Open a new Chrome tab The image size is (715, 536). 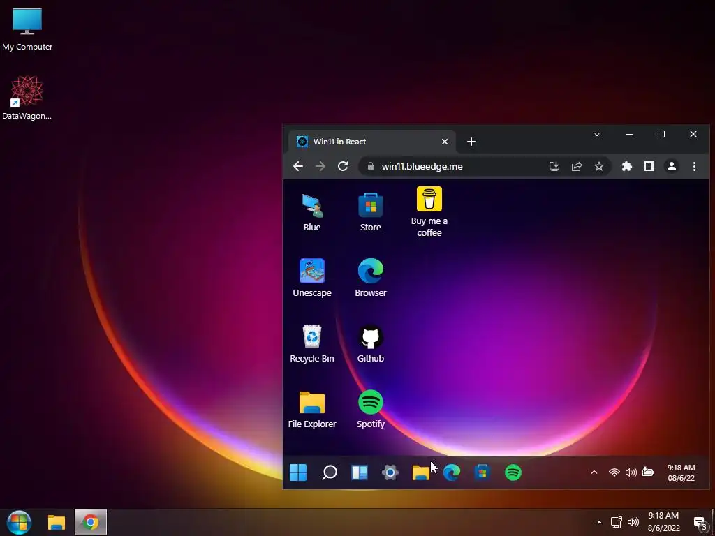click(x=471, y=142)
